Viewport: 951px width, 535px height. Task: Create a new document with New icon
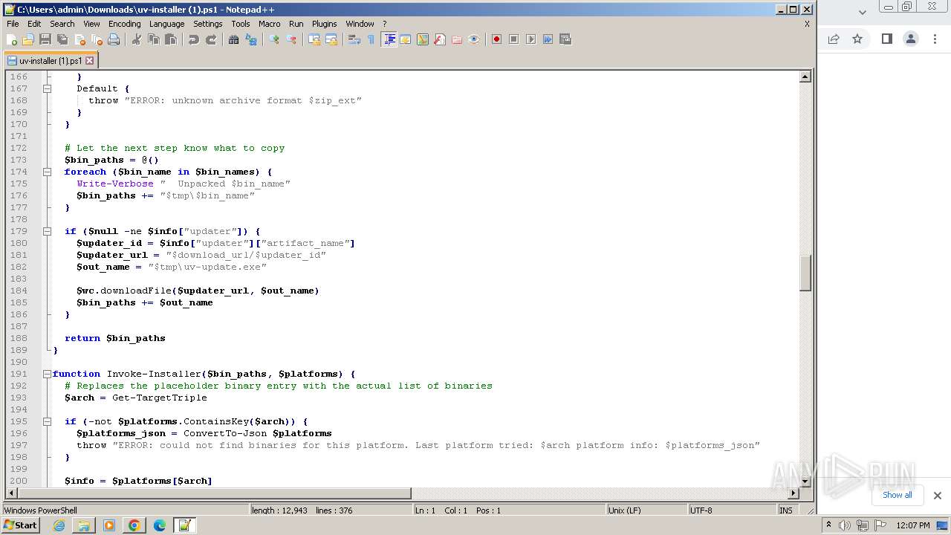pos(12,39)
